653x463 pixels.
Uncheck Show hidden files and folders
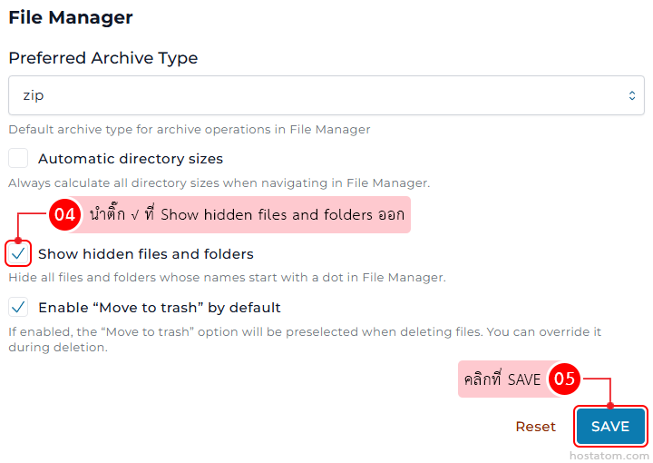pyautogui.click(x=18, y=253)
